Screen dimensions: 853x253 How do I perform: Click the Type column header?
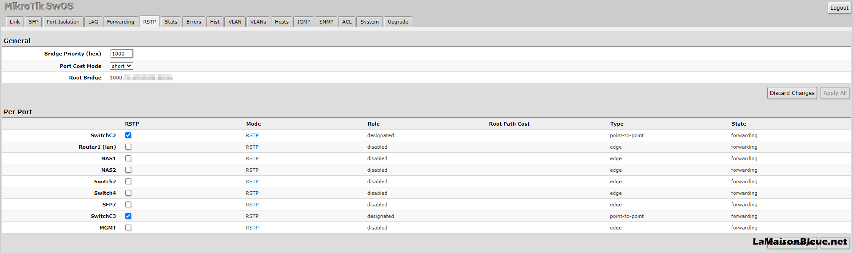617,124
